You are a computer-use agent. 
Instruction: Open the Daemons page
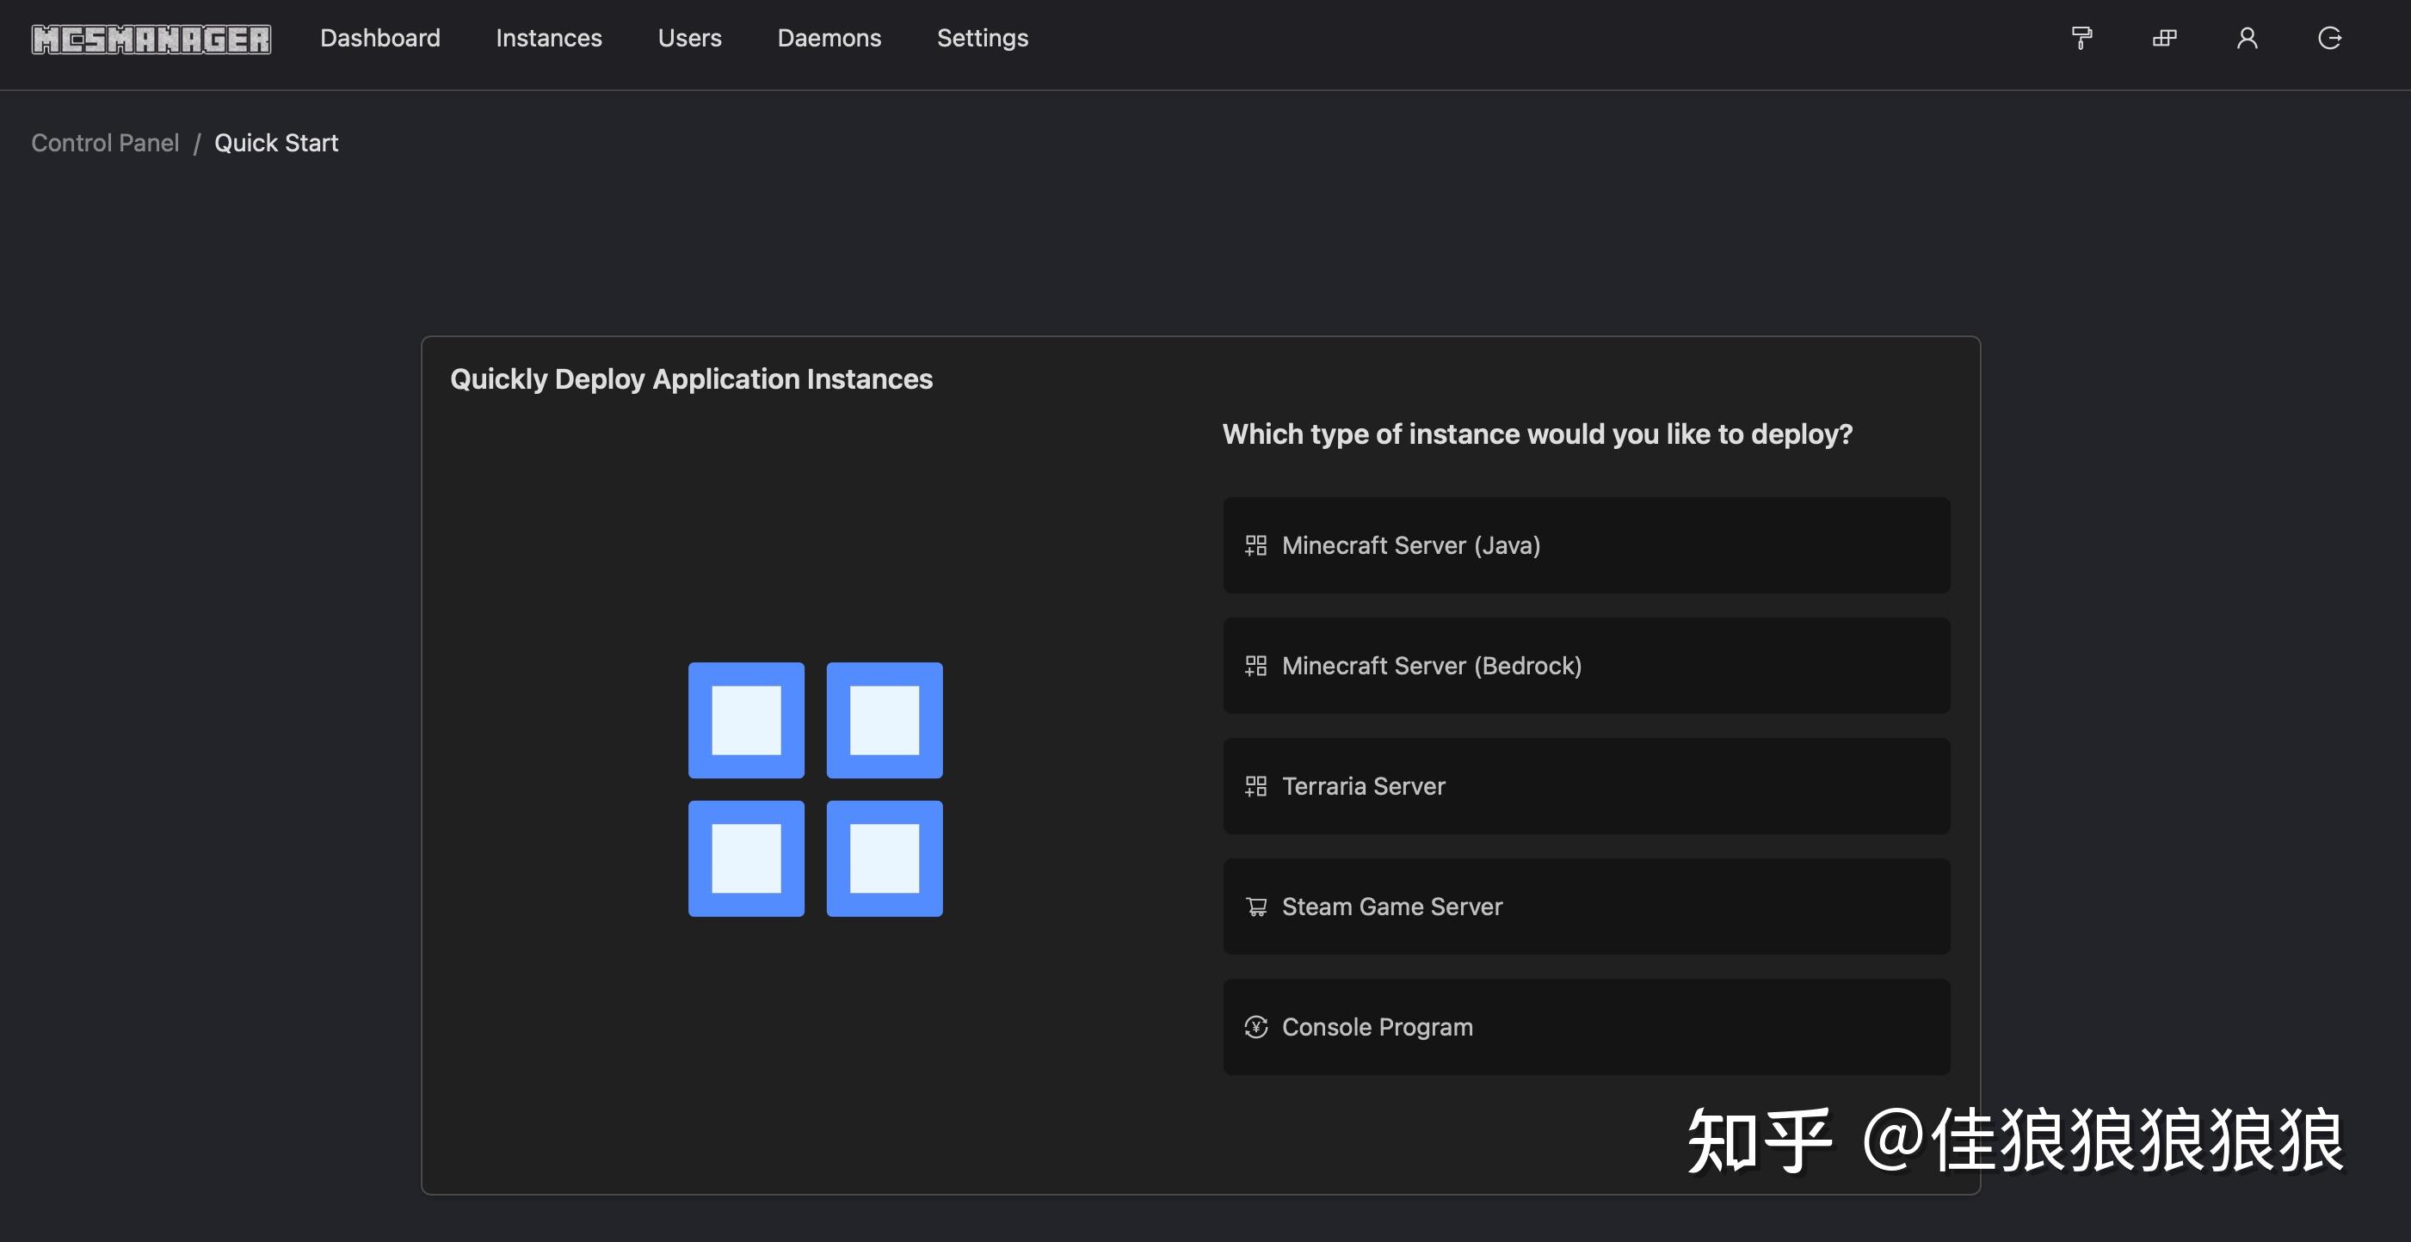click(x=829, y=37)
